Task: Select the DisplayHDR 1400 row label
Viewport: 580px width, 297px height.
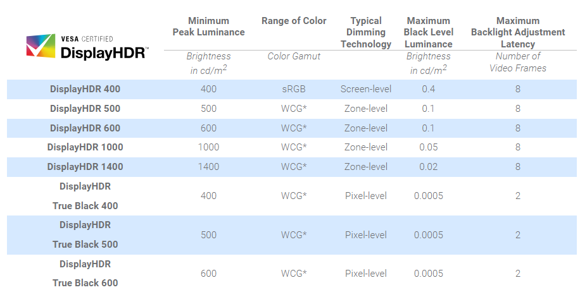Action: point(85,167)
